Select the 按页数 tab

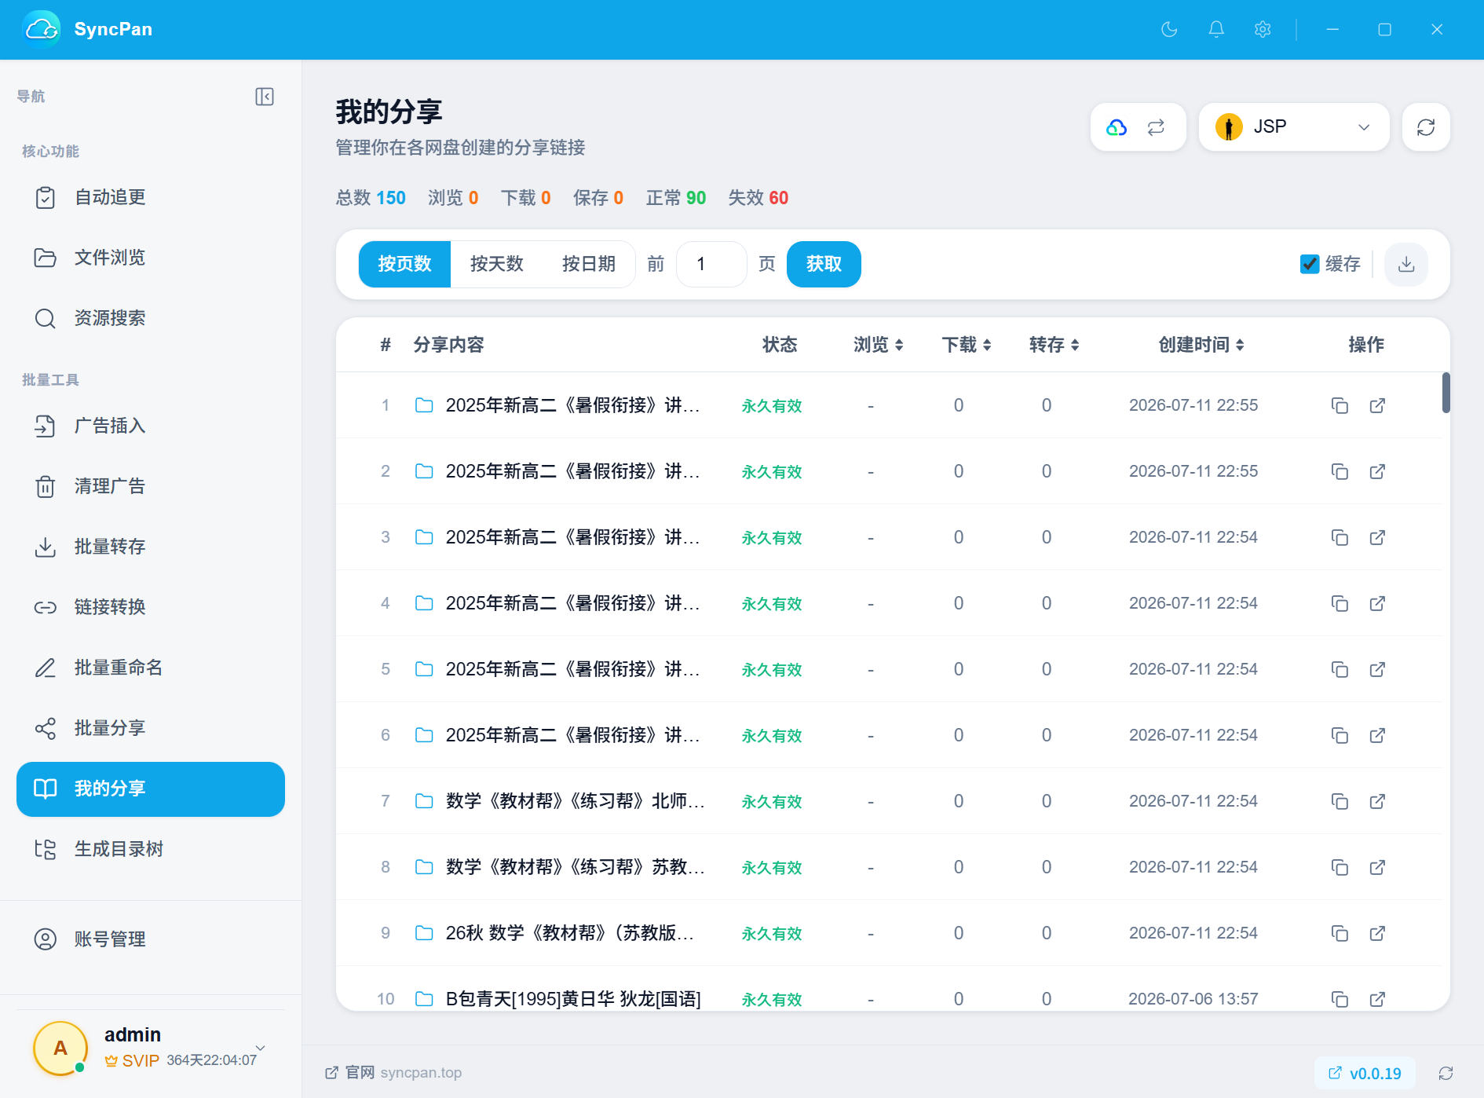(404, 264)
